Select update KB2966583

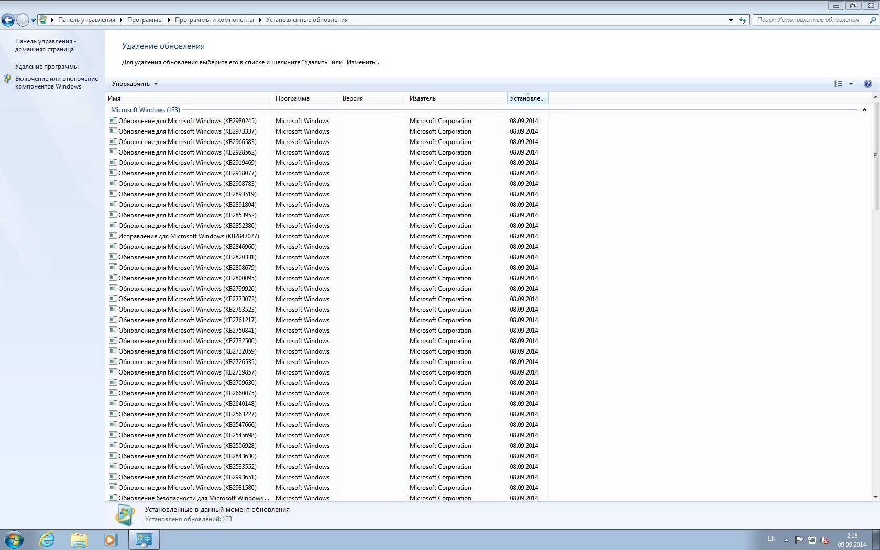[x=327, y=142]
